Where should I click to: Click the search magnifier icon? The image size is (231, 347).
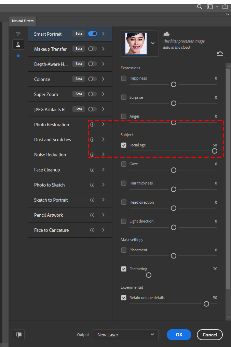click(200, 7)
